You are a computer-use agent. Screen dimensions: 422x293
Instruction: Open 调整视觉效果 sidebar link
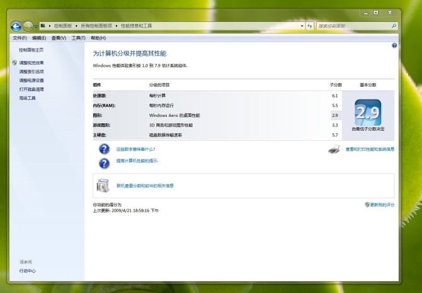(x=31, y=63)
